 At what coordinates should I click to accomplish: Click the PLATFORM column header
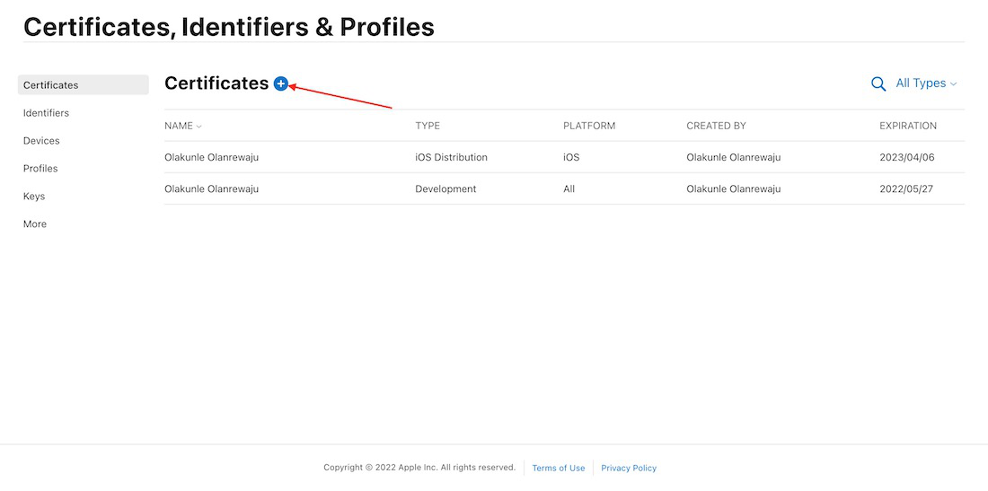[589, 126]
